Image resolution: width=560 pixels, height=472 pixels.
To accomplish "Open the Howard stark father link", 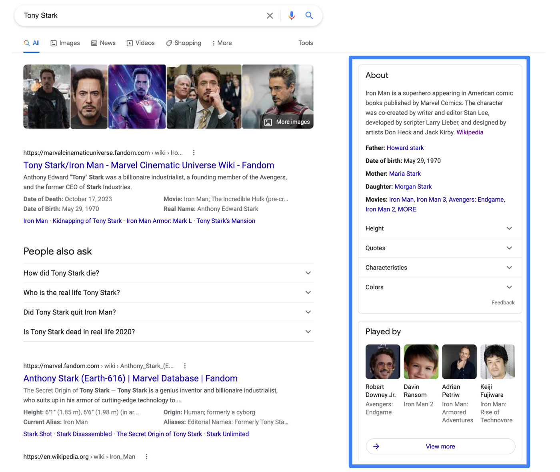I will tap(405, 148).
